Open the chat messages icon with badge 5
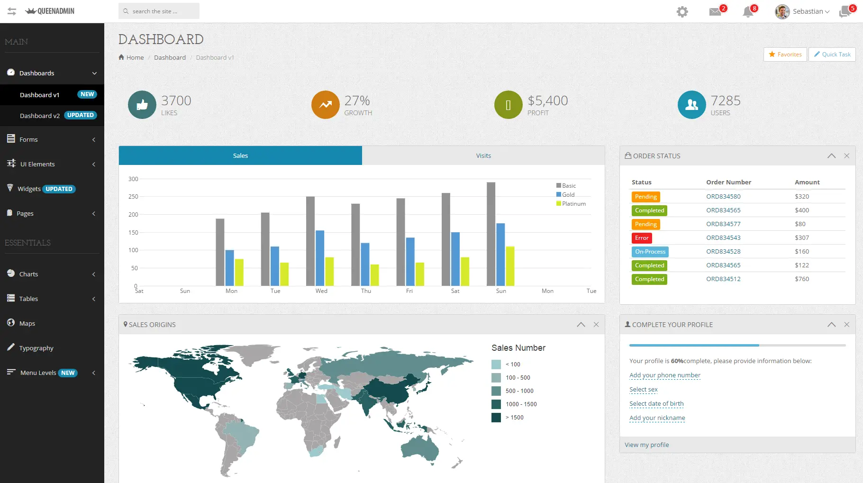 tap(845, 11)
